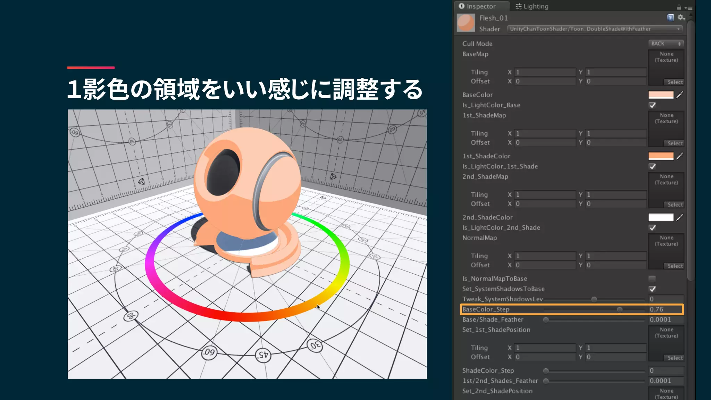Viewport: 711px width, 400px height.
Task: Click the 2nd_ShadeColor eyedropper icon
Action: pyautogui.click(x=680, y=217)
